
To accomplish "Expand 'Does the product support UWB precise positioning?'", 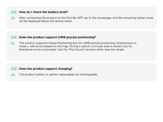I will click(x=57, y=37).
